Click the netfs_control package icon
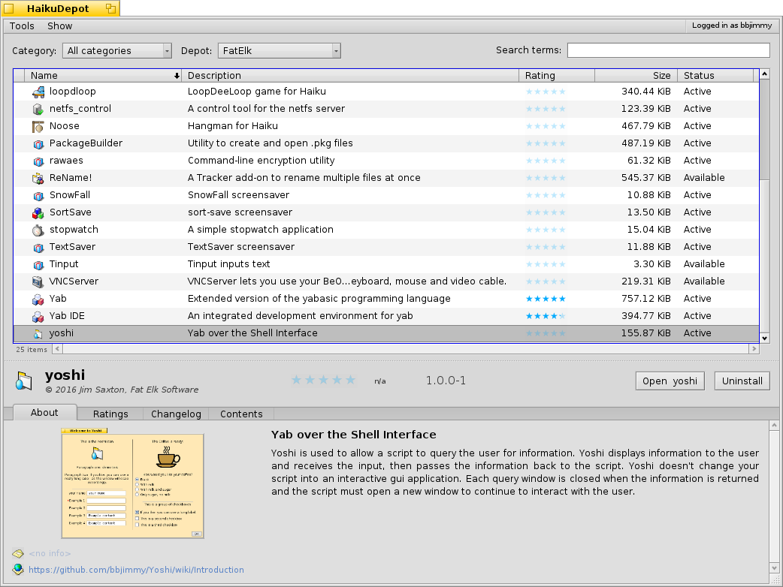Image resolution: width=783 pixels, height=587 pixels. [x=38, y=109]
